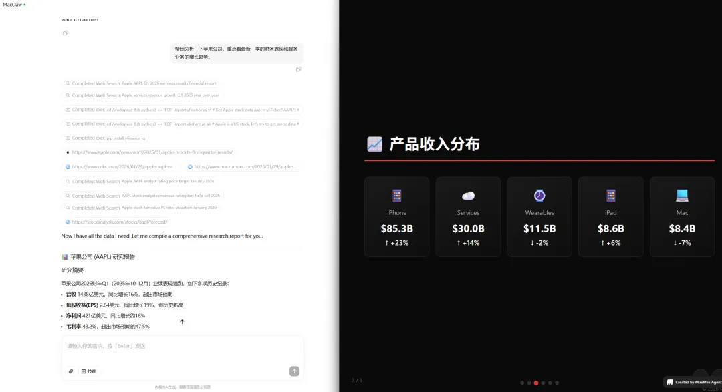The width and height of the screenshot is (722, 392).
Task: Click the chart icon beside 产品收入分布
Action: (374, 144)
